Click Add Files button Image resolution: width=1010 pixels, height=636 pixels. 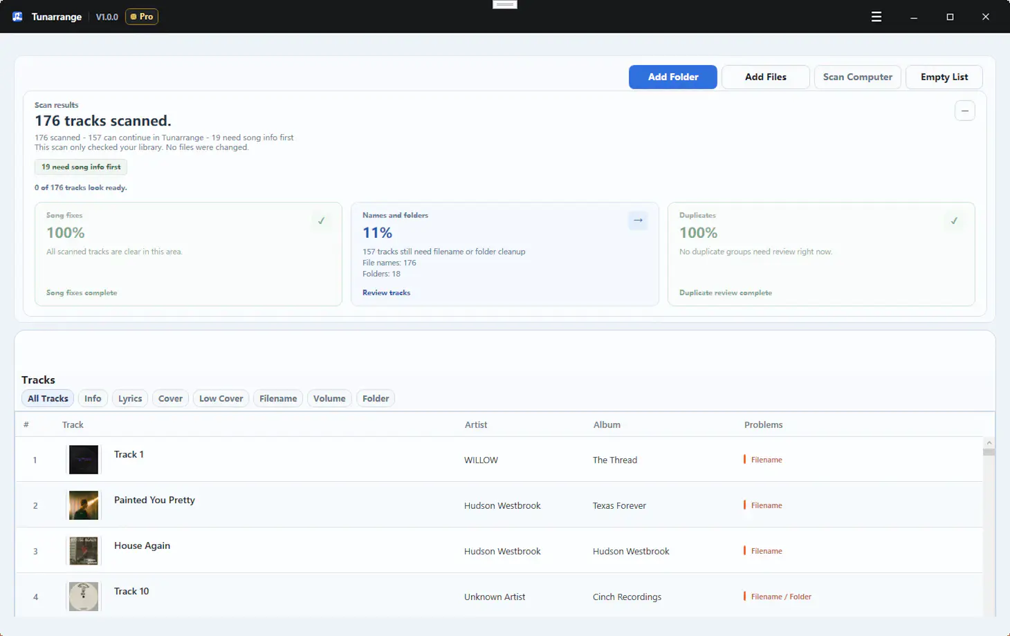pyautogui.click(x=765, y=77)
